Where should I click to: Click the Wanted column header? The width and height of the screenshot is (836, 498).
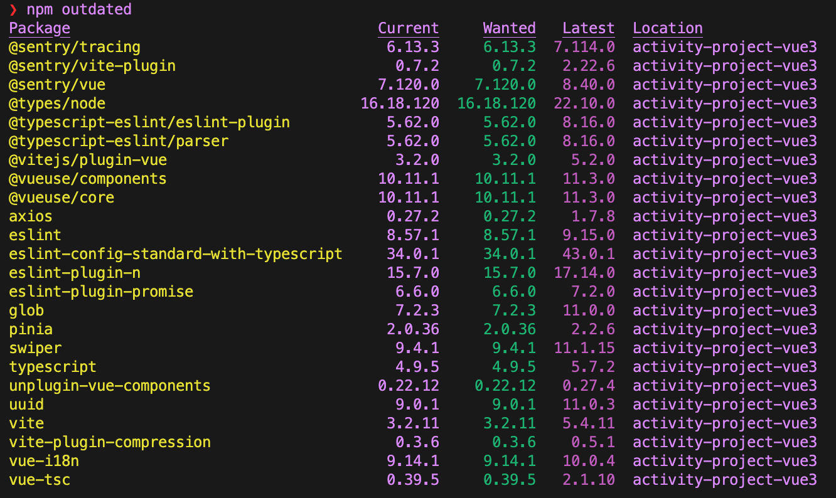tap(509, 28)
